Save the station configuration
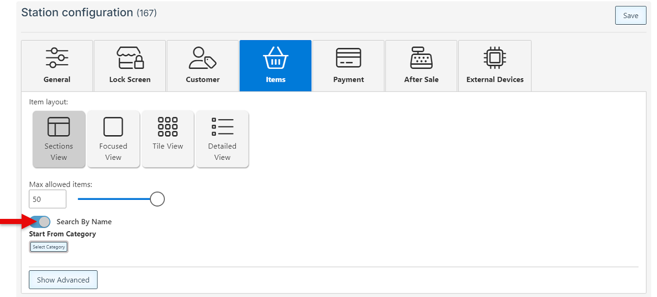657x297 pixels. pos(630,15)
